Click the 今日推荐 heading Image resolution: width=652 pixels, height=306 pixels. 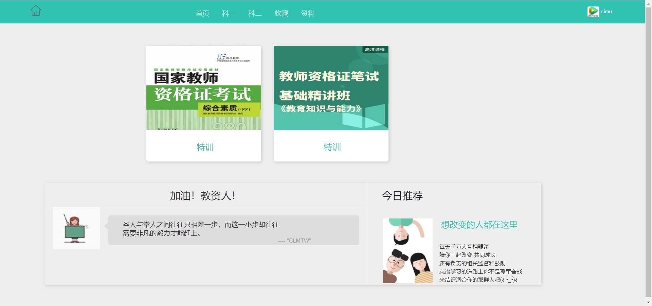[402, 196]
